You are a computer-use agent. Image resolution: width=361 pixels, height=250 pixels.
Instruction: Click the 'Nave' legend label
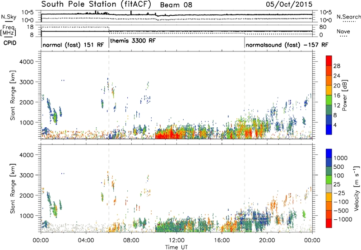(x=343, y=32)
